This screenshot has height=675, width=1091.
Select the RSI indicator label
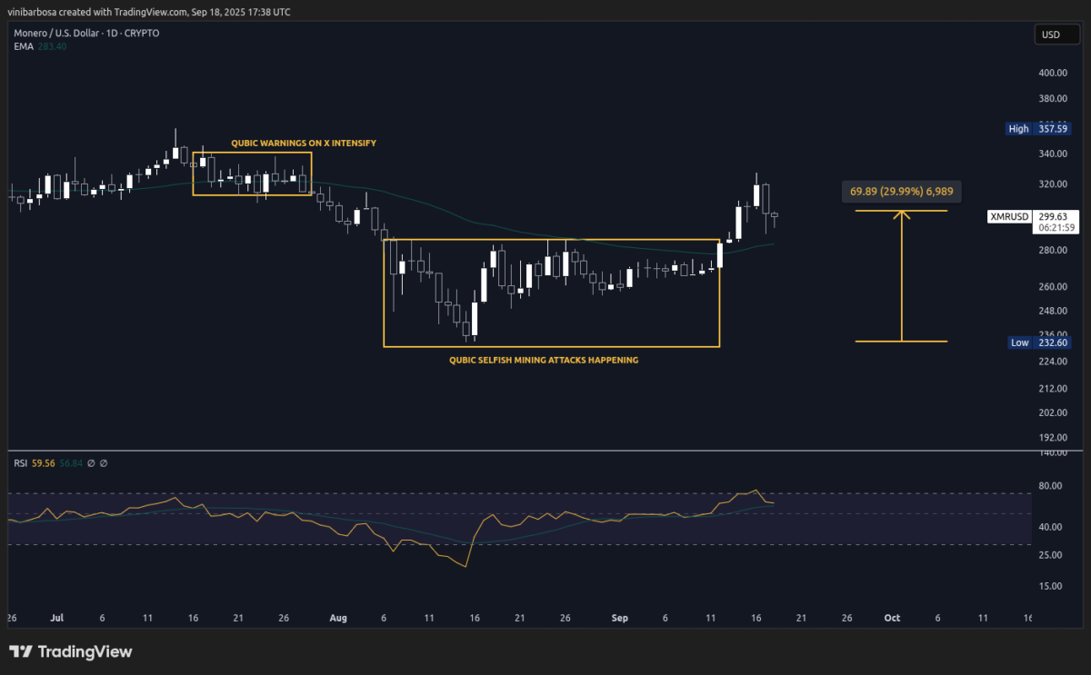pos(20,463)
